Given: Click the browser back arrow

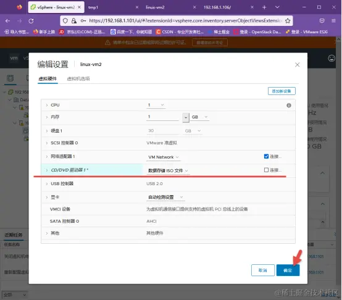Looking at the screenshot, I should pyautogui.click(x=7, y=21).
